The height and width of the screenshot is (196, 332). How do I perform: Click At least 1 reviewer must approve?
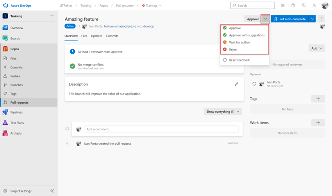100,52
